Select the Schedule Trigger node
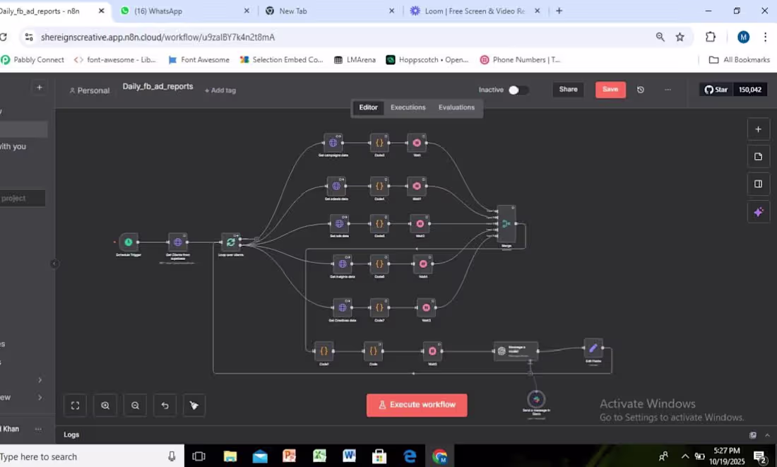Screen dimensions: 777x467 pos(129,242)
